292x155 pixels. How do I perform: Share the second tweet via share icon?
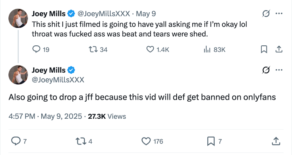[276, 141]
